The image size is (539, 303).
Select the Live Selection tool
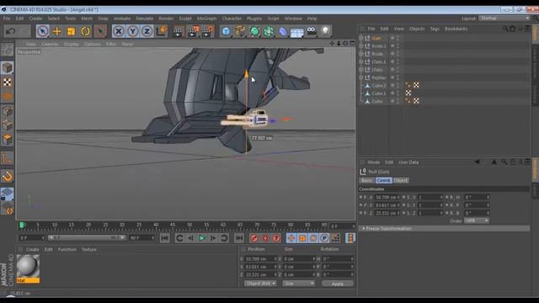43,31
